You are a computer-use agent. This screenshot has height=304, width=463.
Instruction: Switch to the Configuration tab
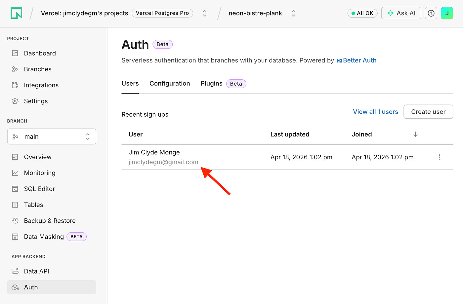click(x=170, y=84)
